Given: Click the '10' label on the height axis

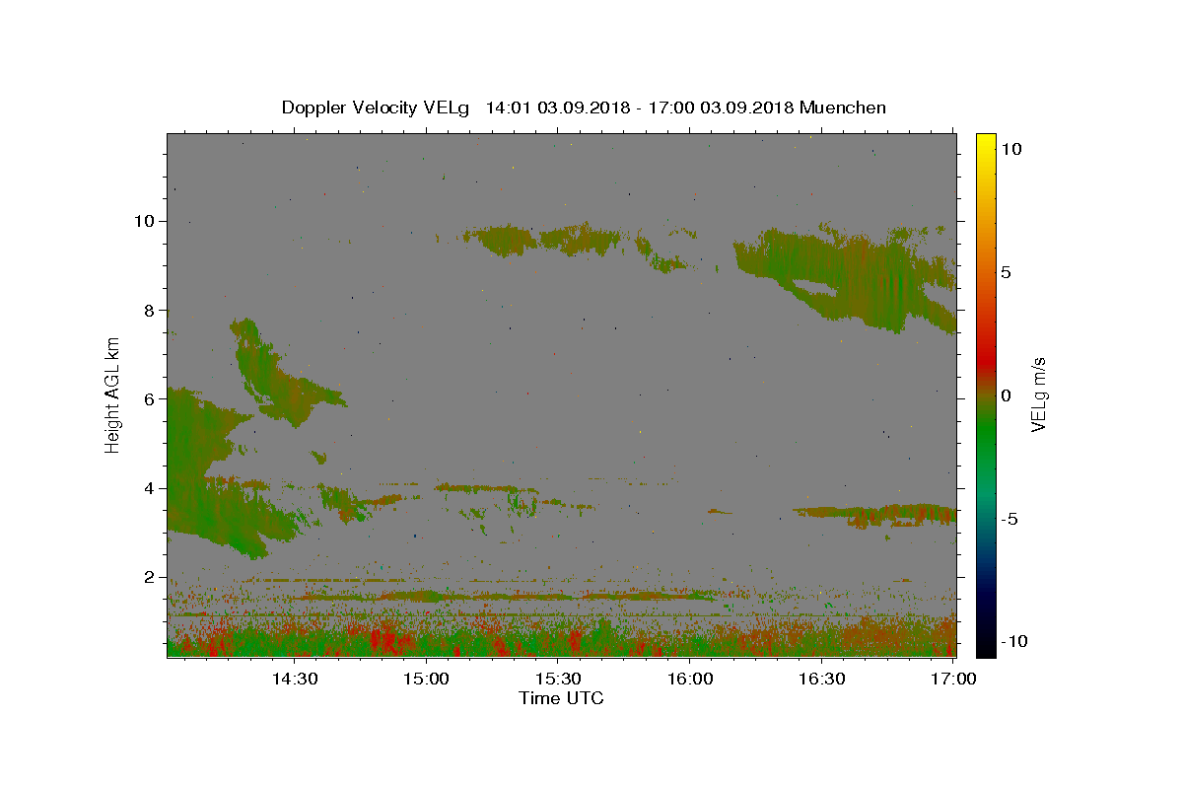Looking at the screenshot, I should pyautogui.click(x=147, y=221).
